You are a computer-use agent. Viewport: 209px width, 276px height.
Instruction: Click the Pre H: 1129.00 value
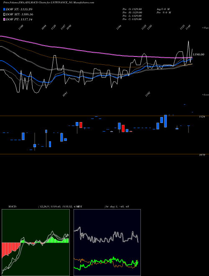132,13
